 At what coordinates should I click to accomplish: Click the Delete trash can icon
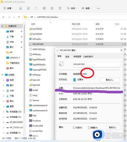coord(60,8)
